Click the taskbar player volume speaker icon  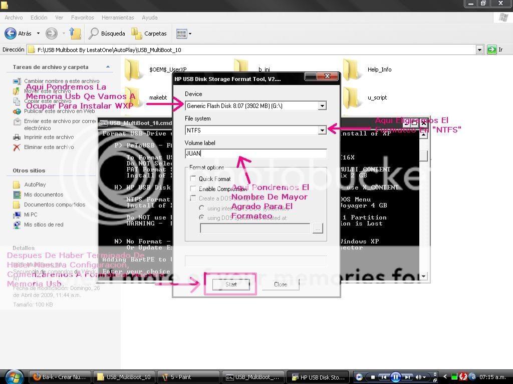pyautogui.click(x=419, y=377)
